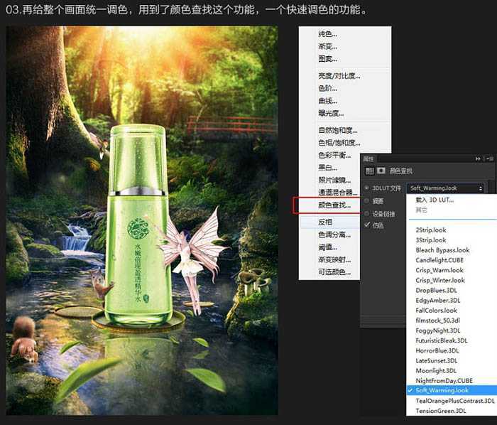Select Bleach Bypass.look preset

pyautogui.click(x=442, y=250)
